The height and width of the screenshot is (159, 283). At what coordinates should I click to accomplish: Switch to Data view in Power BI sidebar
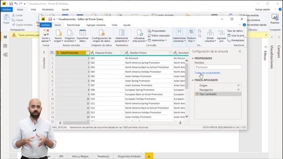pos(5,46)
